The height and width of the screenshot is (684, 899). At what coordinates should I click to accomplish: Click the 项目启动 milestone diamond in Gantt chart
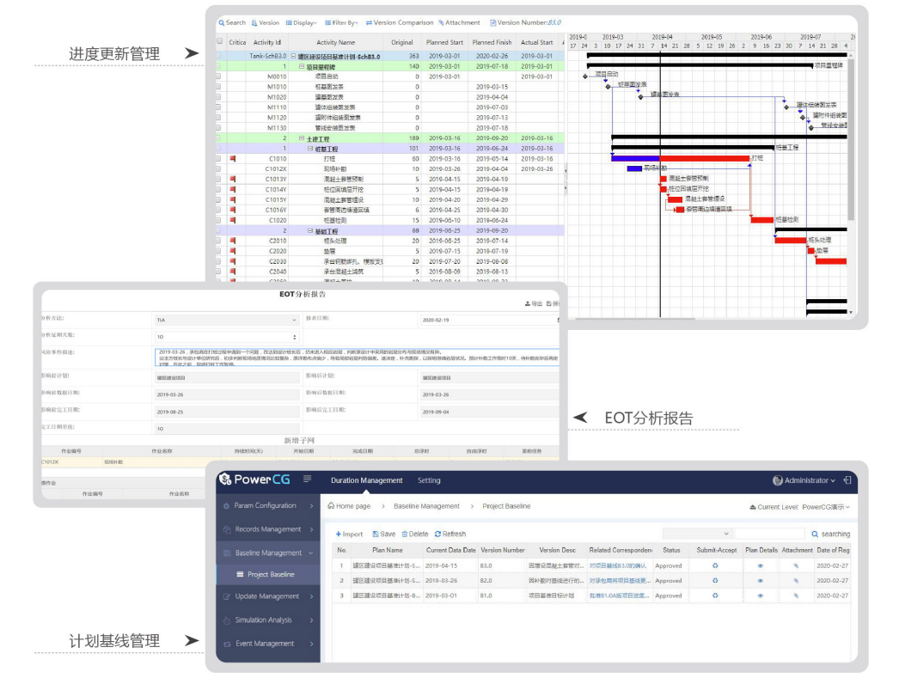pyautogui.click(x=585, y=76)
